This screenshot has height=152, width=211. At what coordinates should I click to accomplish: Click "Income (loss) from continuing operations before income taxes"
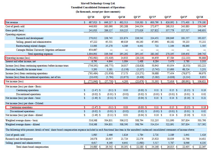tap(37, 66)
